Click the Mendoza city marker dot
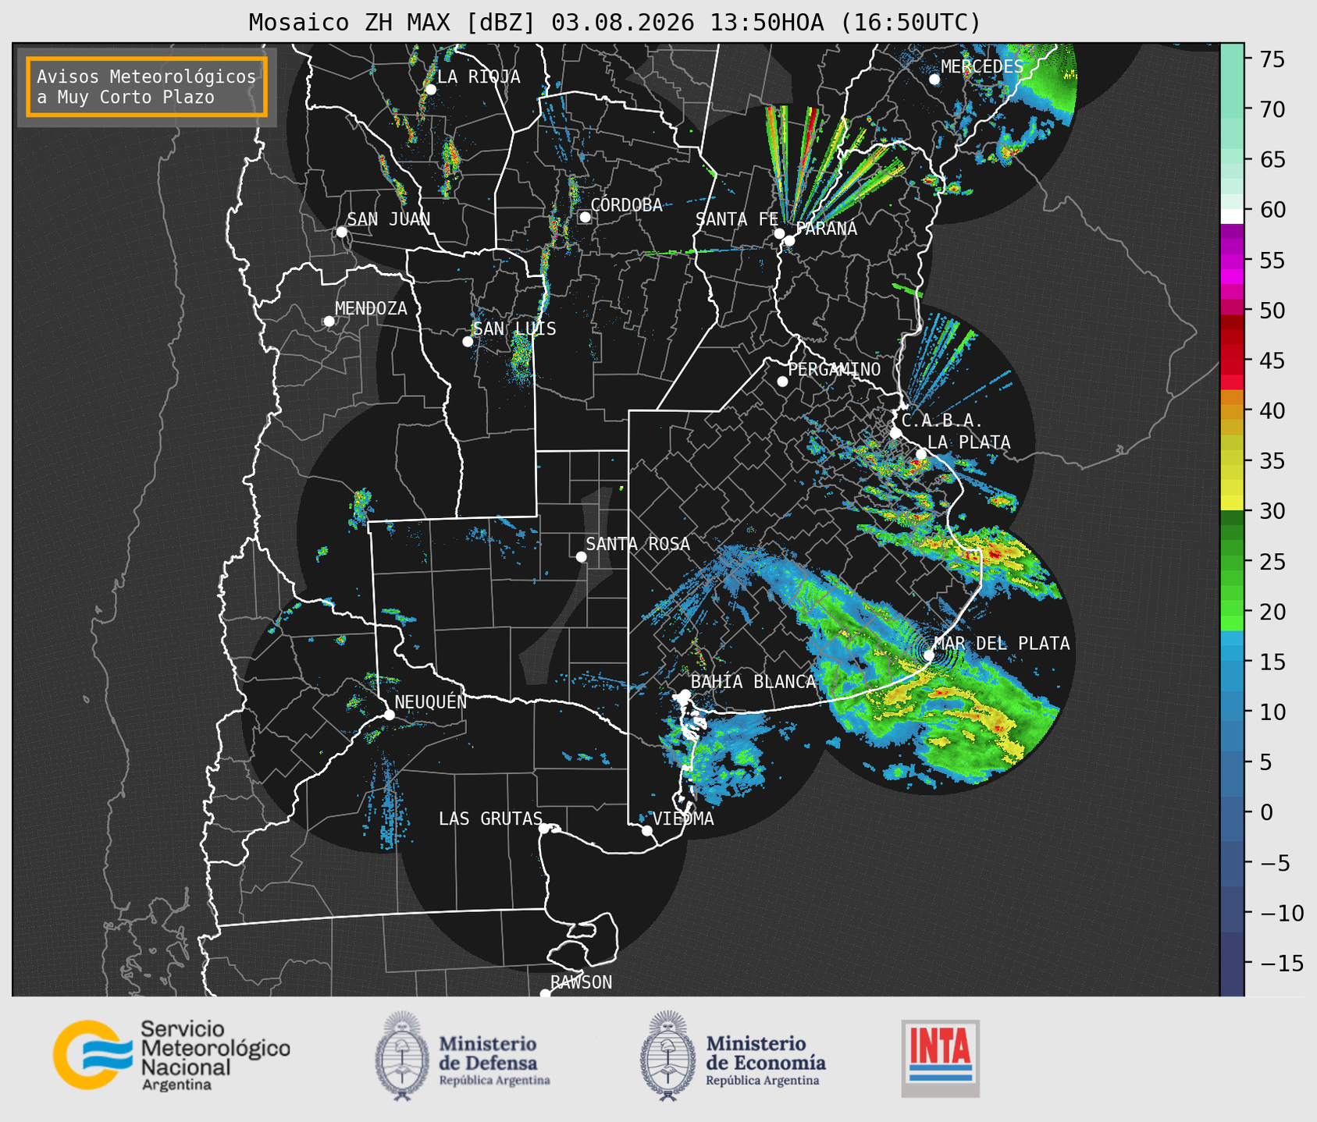The height and width of the screenshot is (1122, 1317). tap(329, 321)
